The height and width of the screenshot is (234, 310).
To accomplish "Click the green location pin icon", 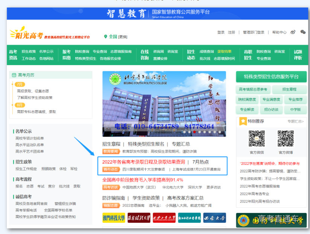I will (106, 36).
